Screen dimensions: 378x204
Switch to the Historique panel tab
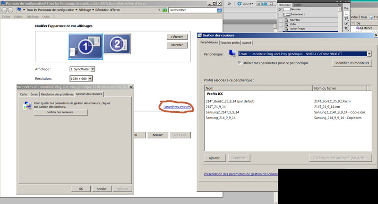[x=285, y=5]
